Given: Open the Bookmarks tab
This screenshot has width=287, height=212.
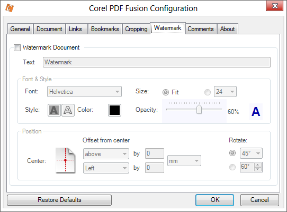Looking at the screenshot, I should (x=105, y=29).
